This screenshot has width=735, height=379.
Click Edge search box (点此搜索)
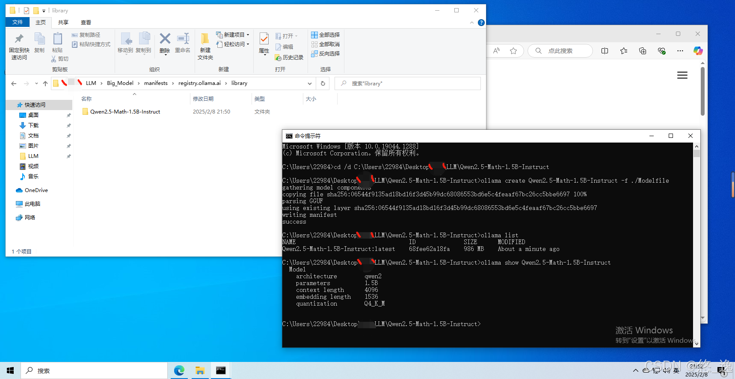tap(560, 51)
